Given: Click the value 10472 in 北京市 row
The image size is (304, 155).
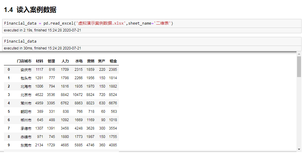Looking at the screenshot, I should pos(78,94).
